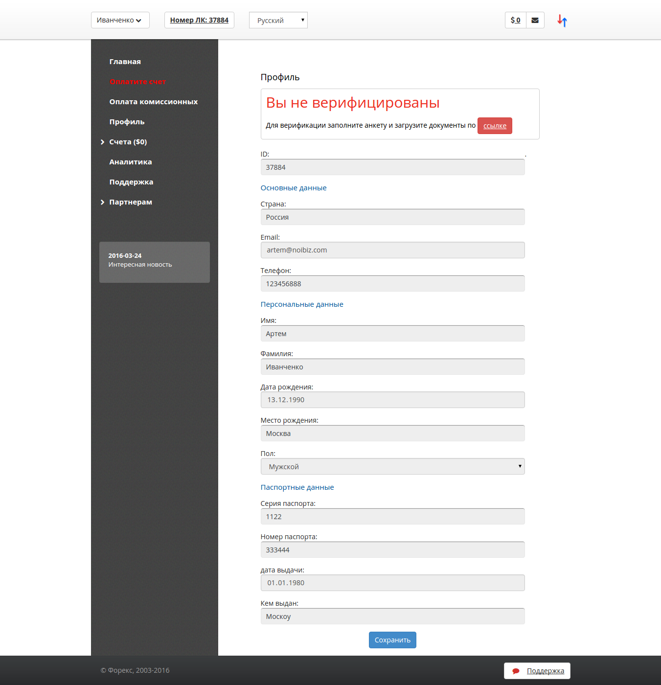Expand the Счета ($0) chevron
This screenshot has height=685, width=661.
(x=103, y=142)
